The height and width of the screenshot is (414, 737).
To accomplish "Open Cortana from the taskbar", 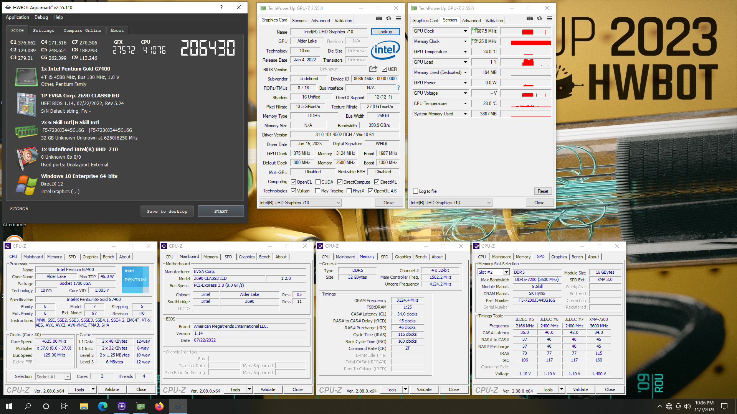I will pos(46,406).
